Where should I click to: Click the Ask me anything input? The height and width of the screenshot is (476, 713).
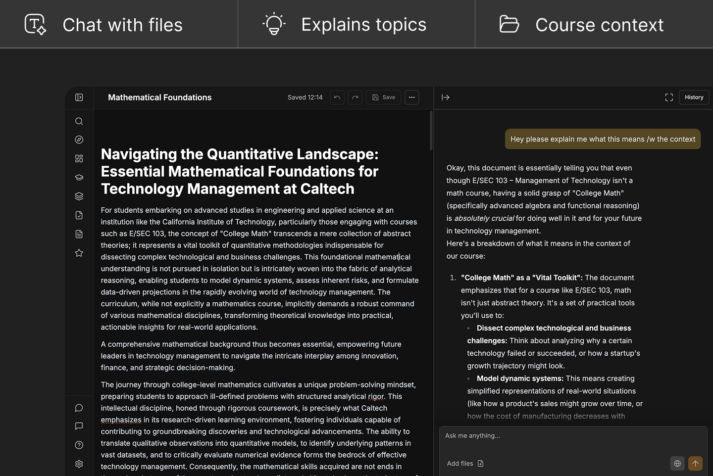573,436
